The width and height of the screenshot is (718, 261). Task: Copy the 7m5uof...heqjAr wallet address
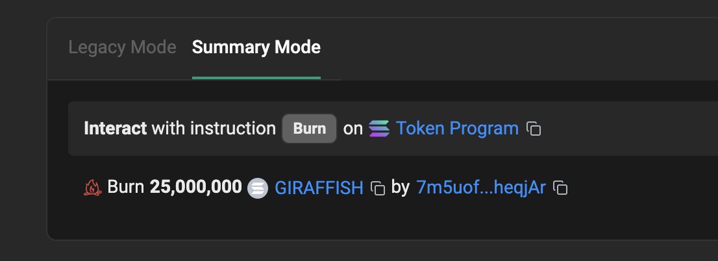point(560,188)
